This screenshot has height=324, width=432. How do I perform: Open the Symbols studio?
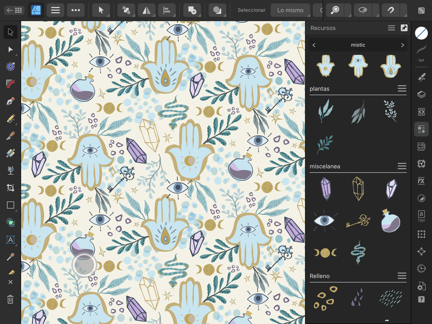coord(421,164)
